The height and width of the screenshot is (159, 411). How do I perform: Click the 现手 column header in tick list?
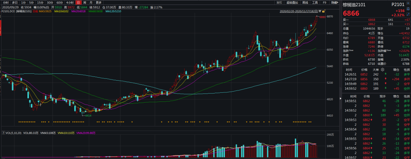point(383,96)
